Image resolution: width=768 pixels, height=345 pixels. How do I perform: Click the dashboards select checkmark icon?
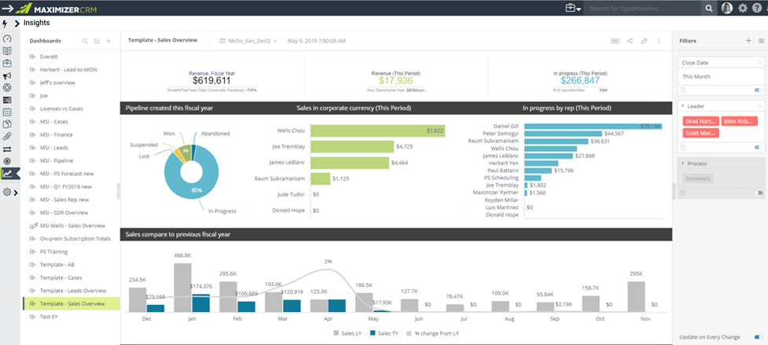point(97,41)
